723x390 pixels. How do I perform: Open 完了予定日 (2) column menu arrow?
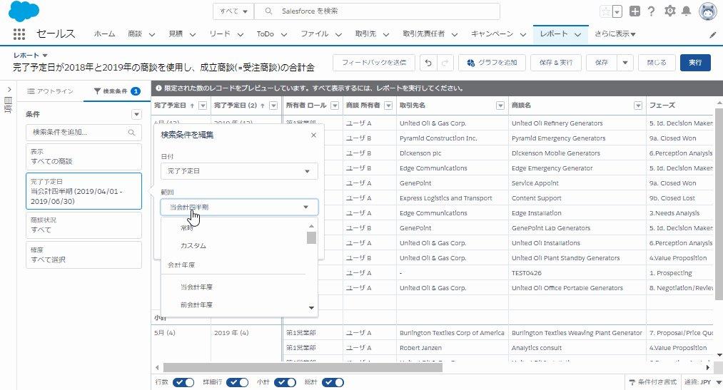(x=273, y=106)
